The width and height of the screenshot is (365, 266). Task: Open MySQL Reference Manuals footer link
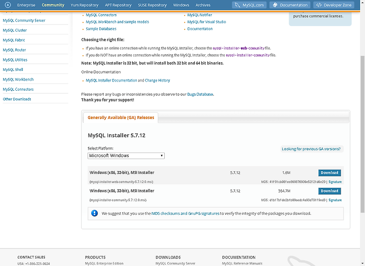pos(242,263)
